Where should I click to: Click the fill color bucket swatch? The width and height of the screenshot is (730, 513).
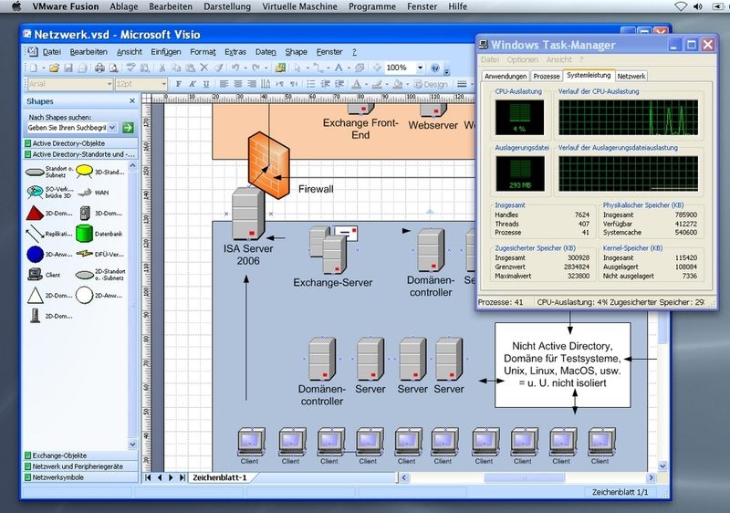pos(397,84)
